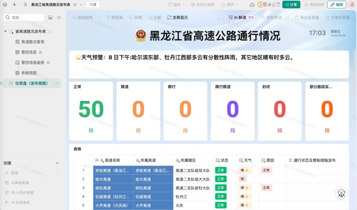Click the cloud sync status icon
The height and width of the screenshot is (210, 357).
pyautogui.click(x=252, y=5)
